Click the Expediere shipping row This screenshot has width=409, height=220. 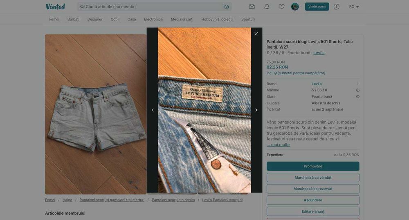tap(313, 155)
